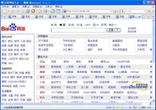Screen dimensions: 156x110
Task: Click the Undo closed tab icon
Action: (45, 11)
